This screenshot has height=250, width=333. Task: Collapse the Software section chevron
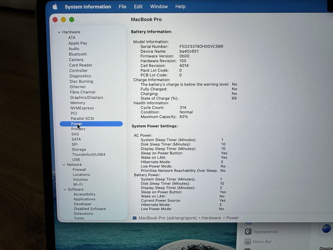pos(65,189)
